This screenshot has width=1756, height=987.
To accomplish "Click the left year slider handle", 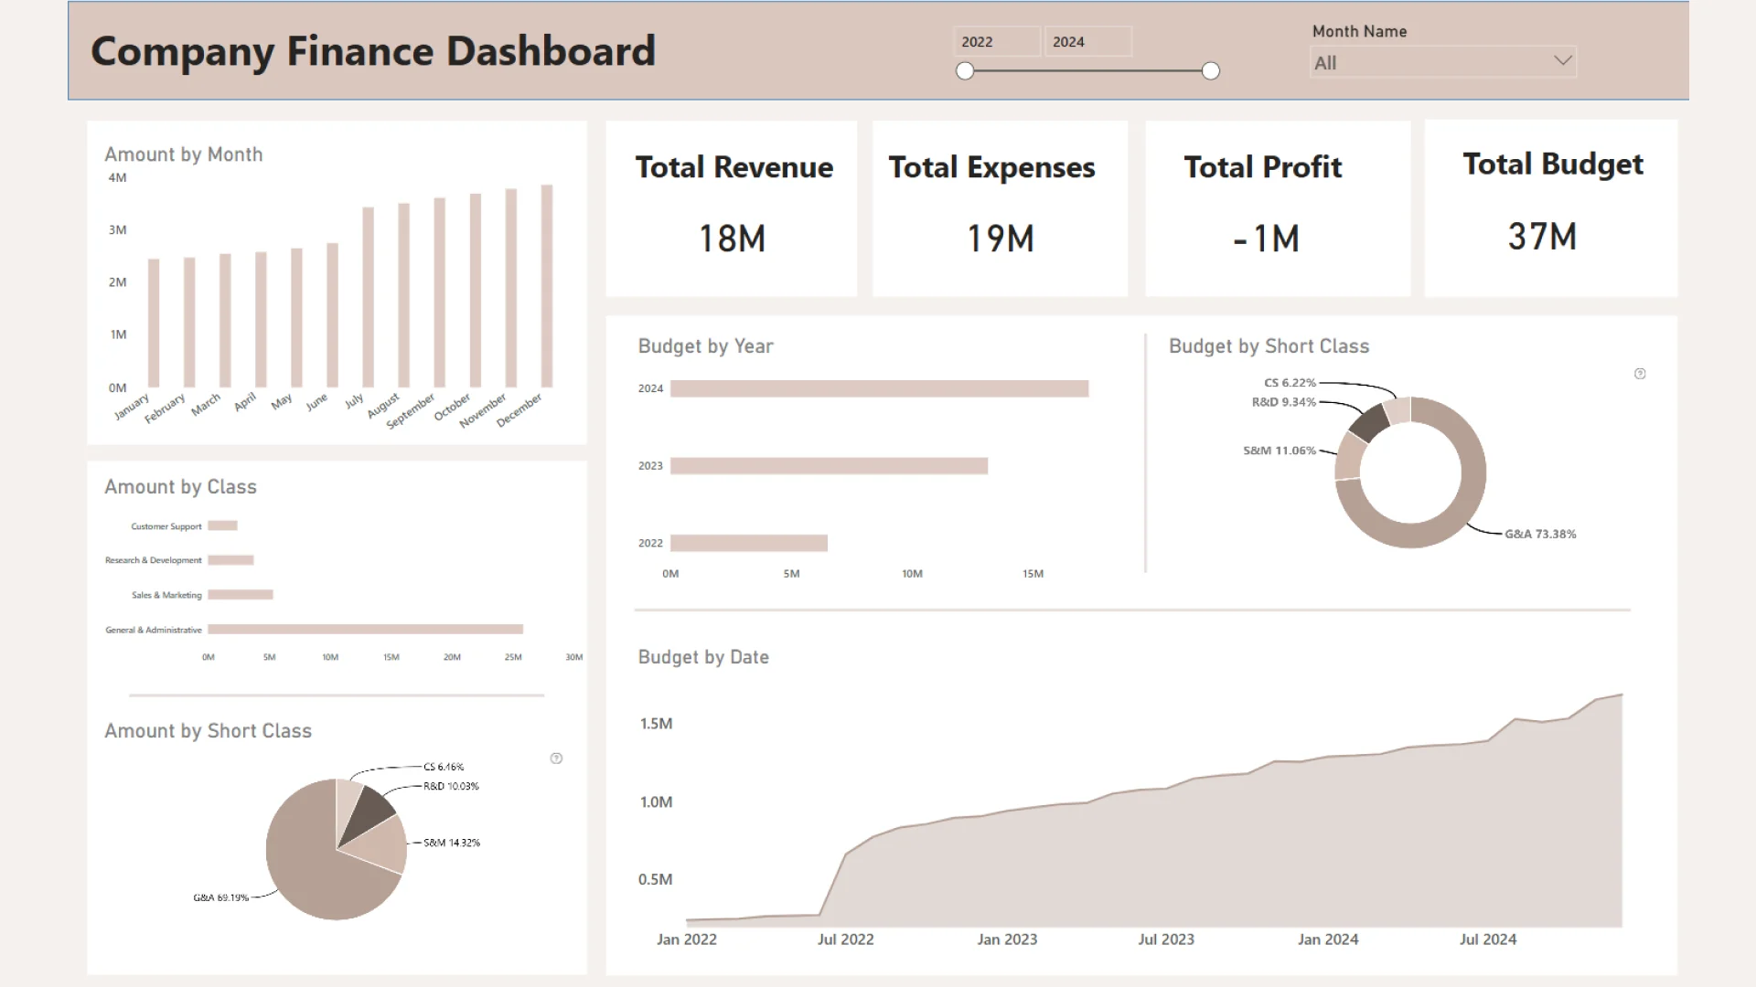I will point(965,71).
